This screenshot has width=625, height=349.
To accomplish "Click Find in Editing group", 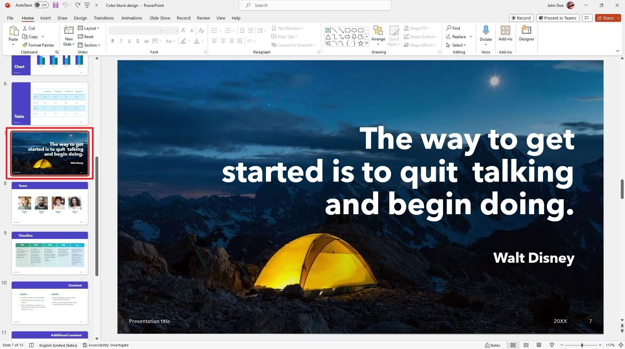I will [453, 28].
